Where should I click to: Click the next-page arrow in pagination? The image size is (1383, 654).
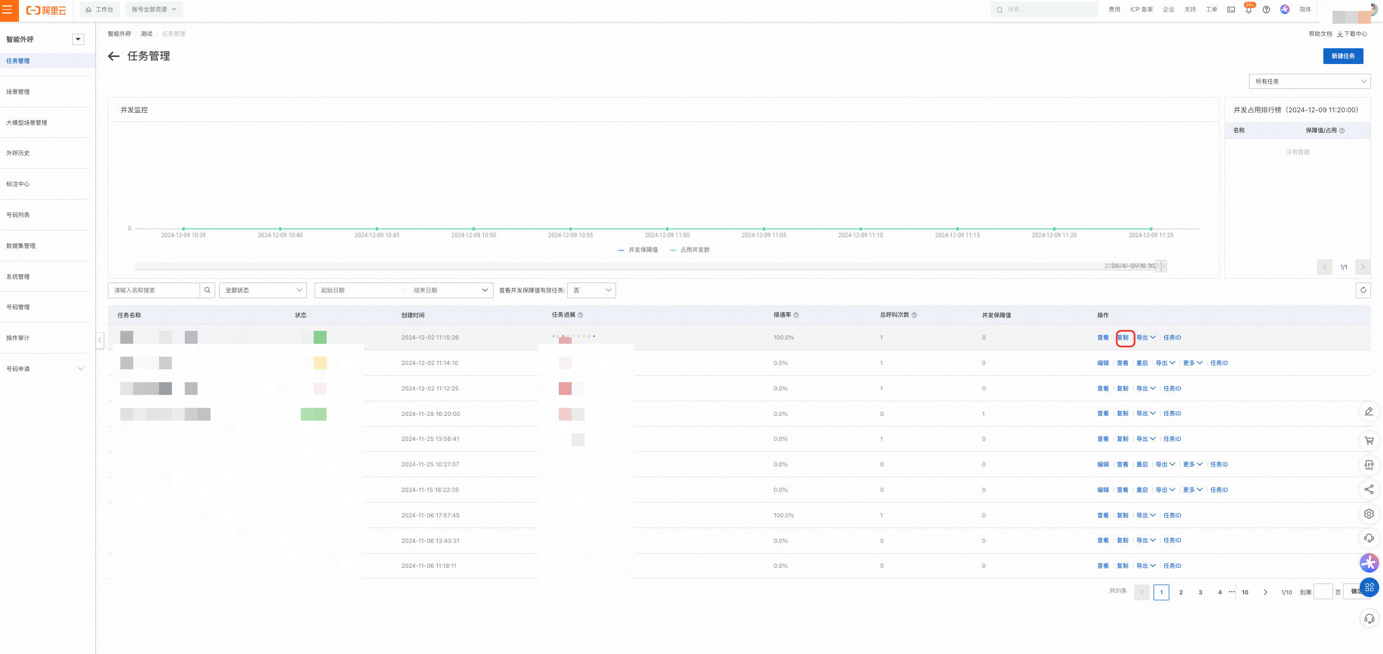(x=1265, y=592)
